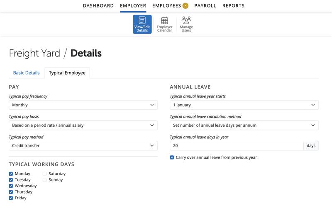Expand Typical pay basis dropdown
The height and width of the screenshot is (206, 332).
83,125
